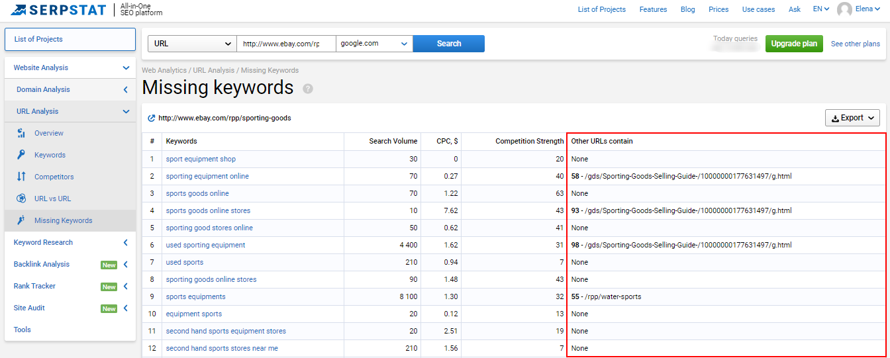Click the Other URLs cell starting with 98
The height and width of the screenshot is (358, 890).
coord(681,245)
